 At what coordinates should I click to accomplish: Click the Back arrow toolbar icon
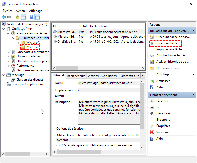[4, 17]
